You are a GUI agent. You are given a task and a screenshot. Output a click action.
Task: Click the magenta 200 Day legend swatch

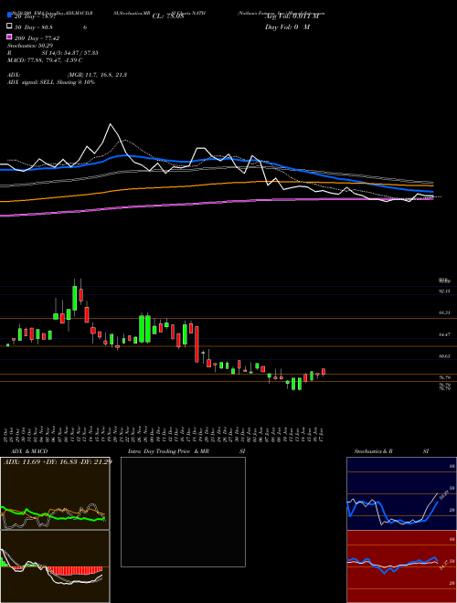point(9,37)
